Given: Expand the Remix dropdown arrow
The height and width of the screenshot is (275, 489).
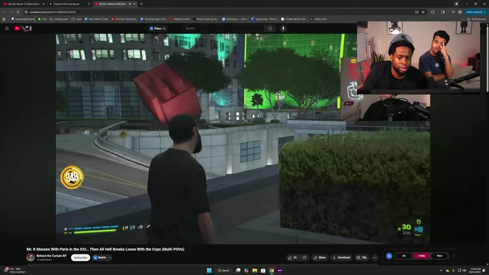Looking at the screenshot, I should [110, 257].
